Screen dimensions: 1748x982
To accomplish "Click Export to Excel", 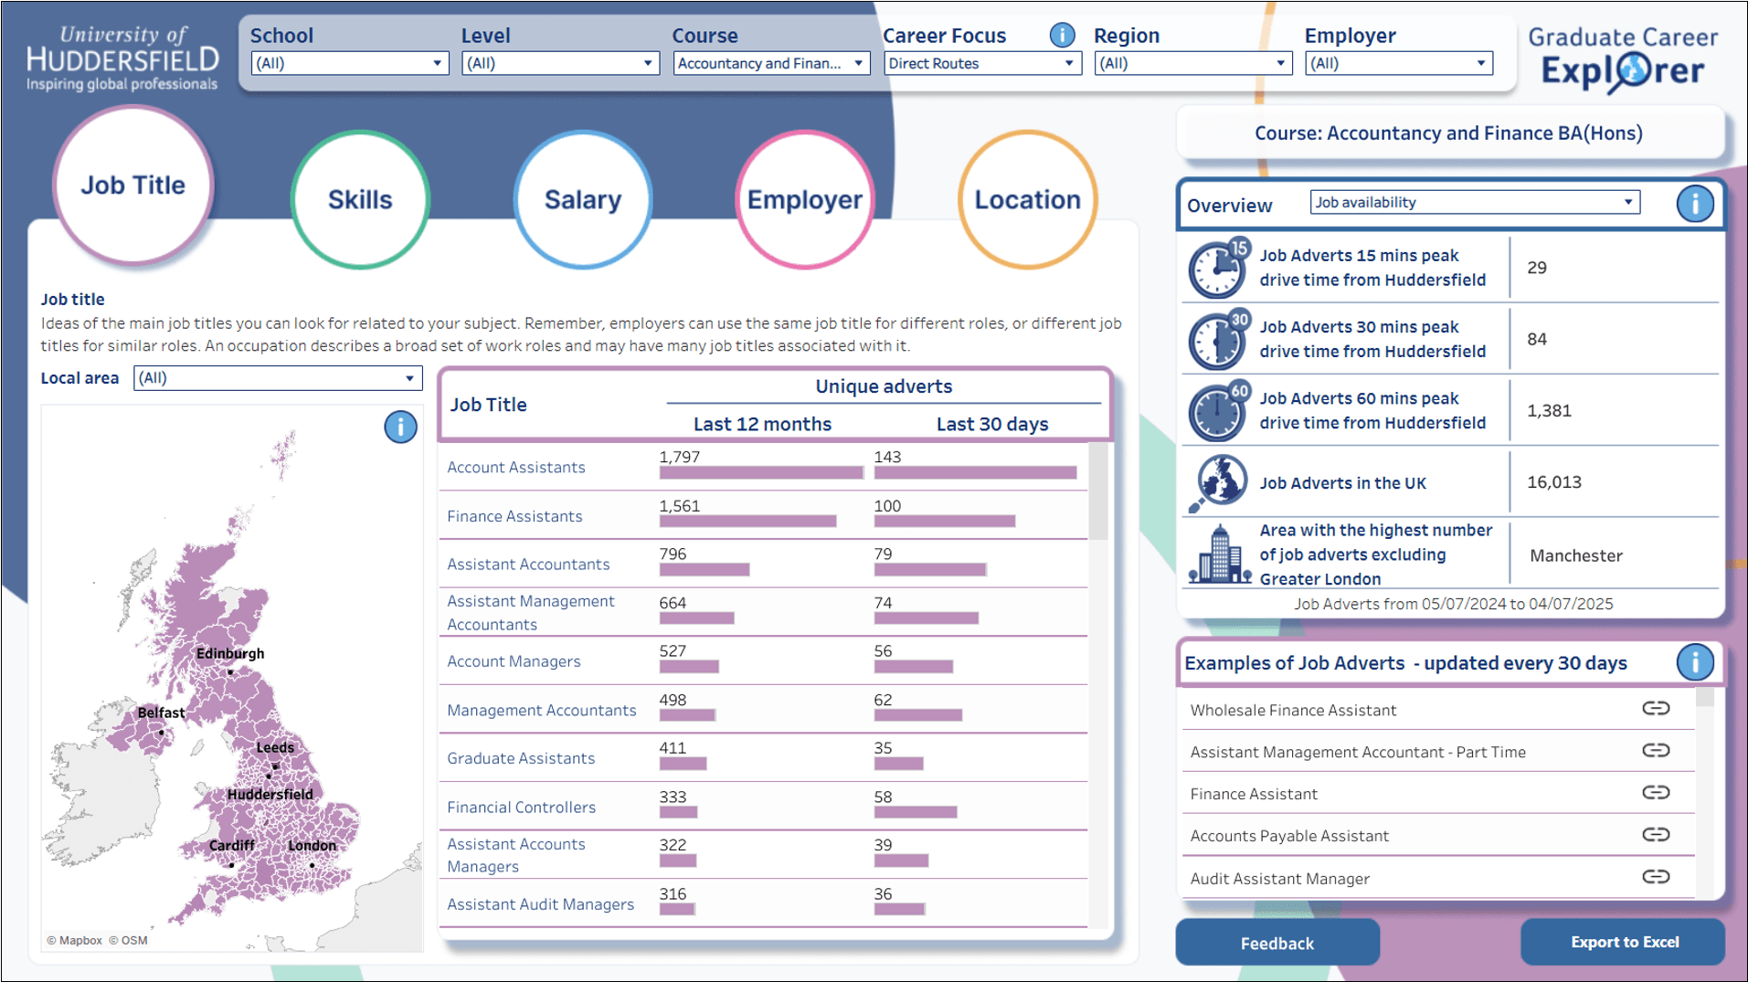I will coord(1624,941).
